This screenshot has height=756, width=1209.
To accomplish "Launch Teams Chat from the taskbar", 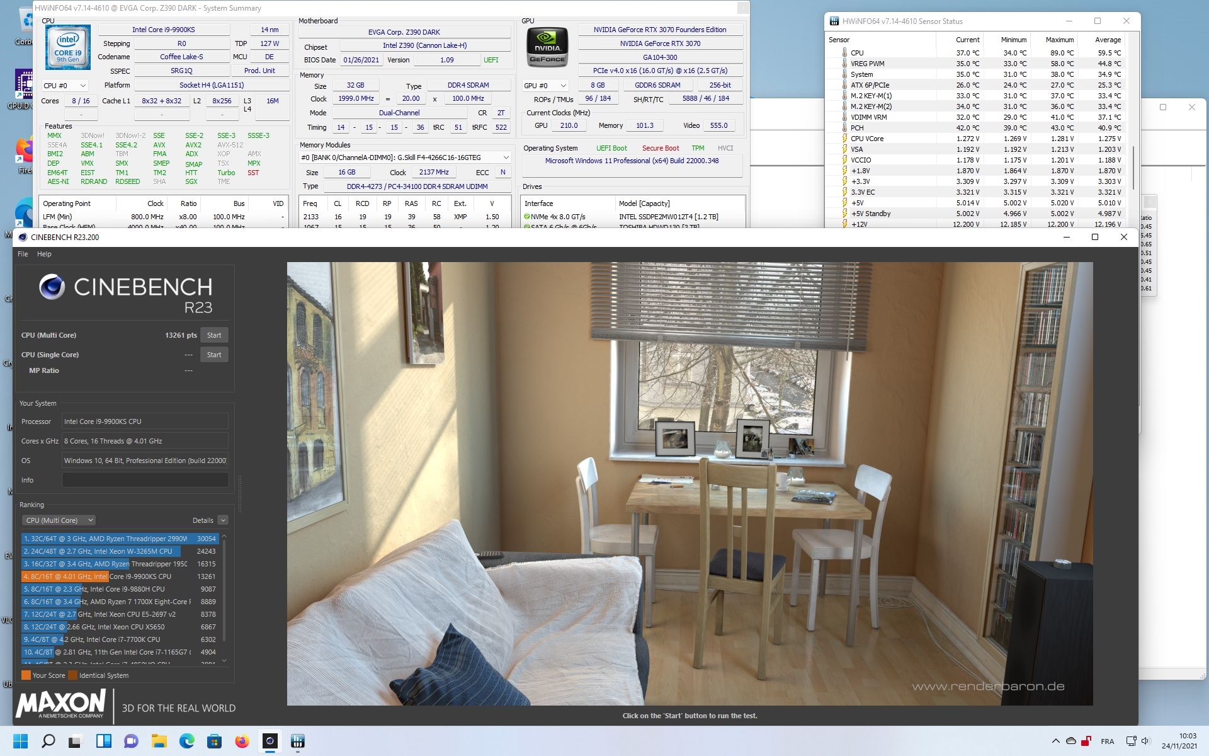I will pos(131,741).
